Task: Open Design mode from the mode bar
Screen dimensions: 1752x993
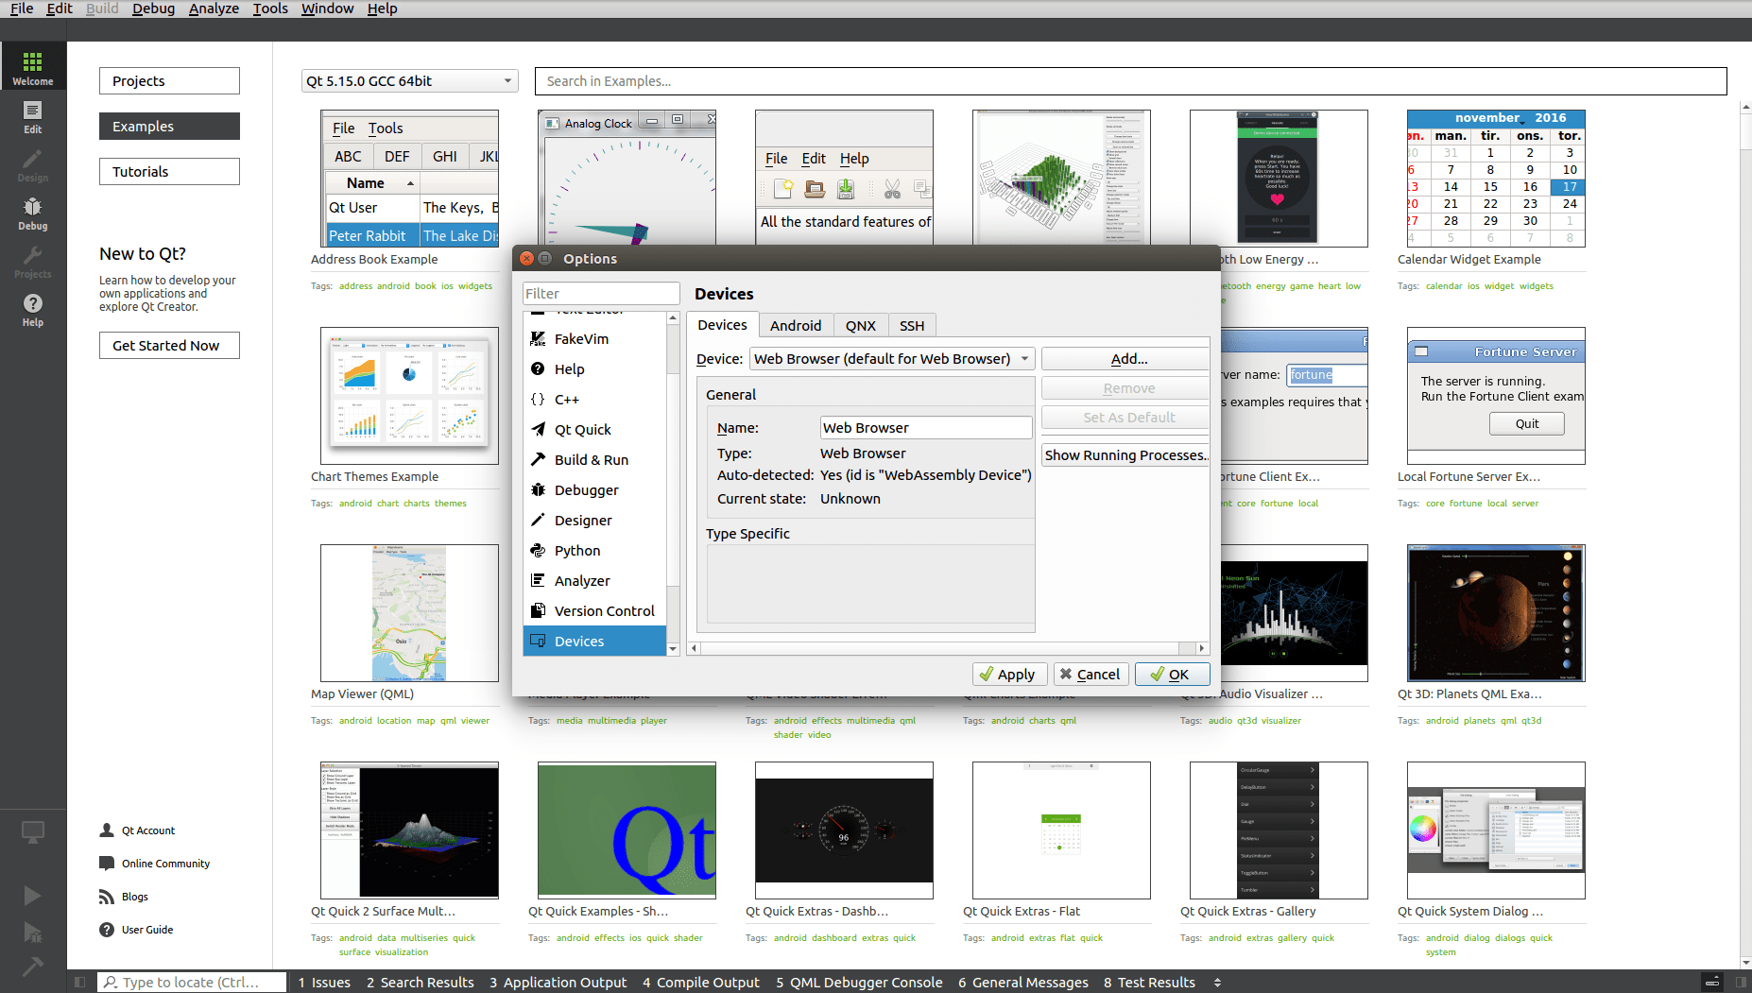Action: pyautogui.click(x=33, y=164)
